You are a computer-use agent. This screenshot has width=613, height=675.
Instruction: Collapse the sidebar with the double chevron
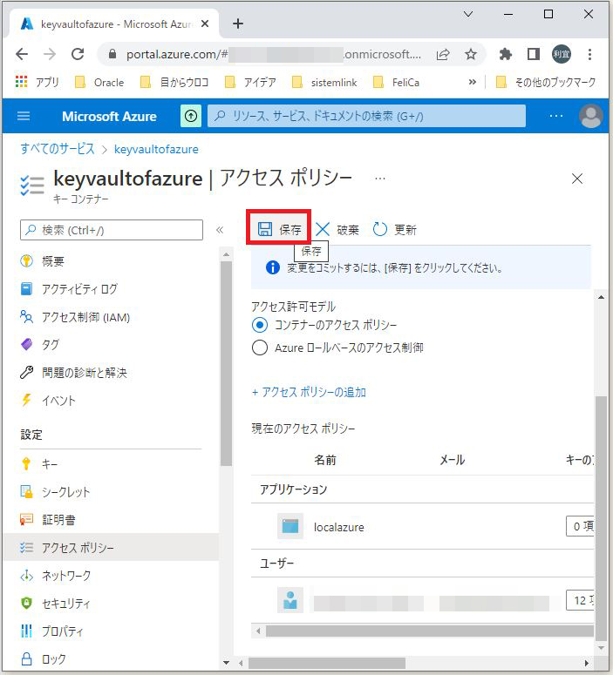click(220, 230)
